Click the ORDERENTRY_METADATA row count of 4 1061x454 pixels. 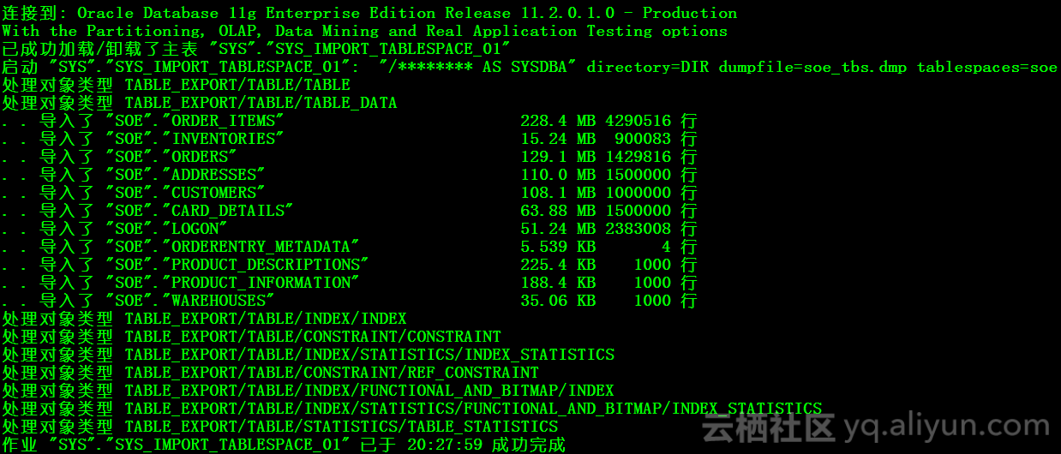[x=667, y=247]
